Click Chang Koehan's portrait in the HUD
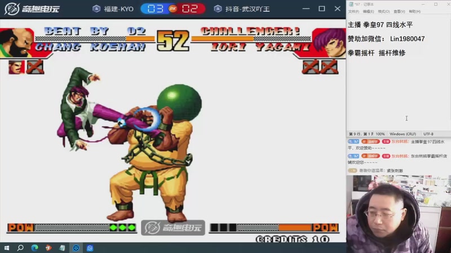This screenshot has width=451, height=253. pyautogui.click(x=16, y=43)
